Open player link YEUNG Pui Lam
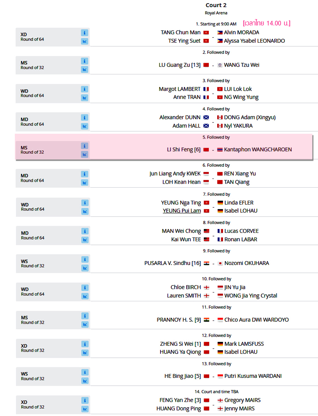Screen dimensions: 318x416 coord(182,211)
